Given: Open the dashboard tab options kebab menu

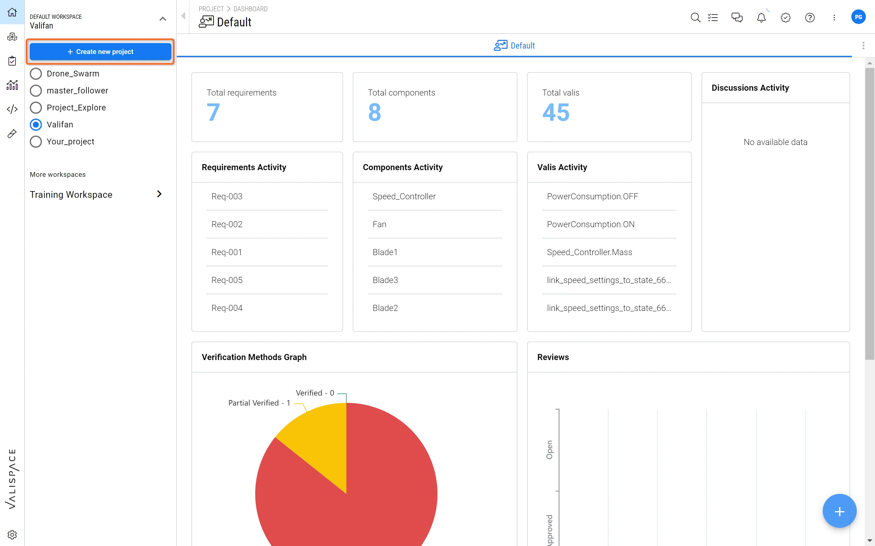Looking at the screenshot, I should (x=863, y=45).
